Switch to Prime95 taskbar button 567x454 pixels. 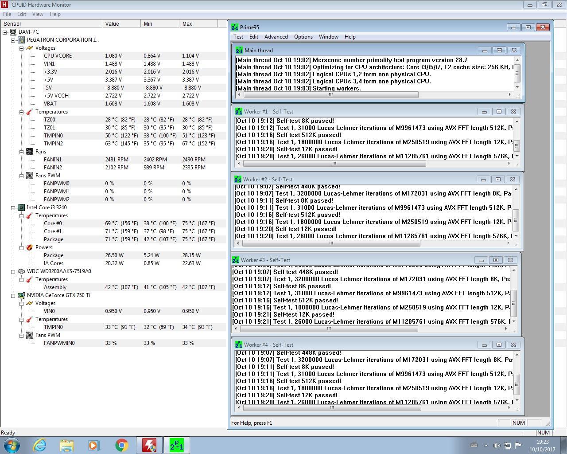point(176,445)
